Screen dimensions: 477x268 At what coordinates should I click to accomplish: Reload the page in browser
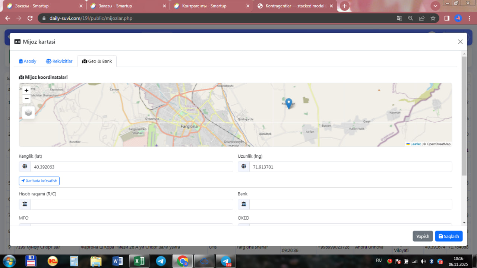(x=30, y=18)
